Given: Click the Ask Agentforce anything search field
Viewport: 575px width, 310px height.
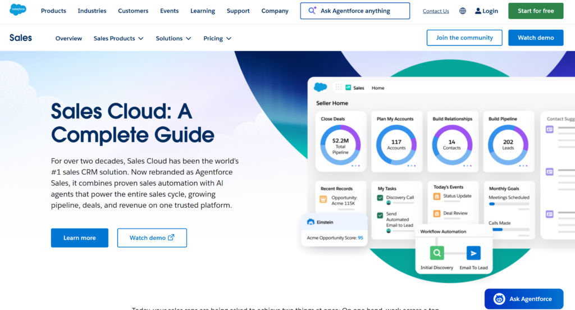Looking at the screenshot, I should pyautogui.click(x=355, y=11).
